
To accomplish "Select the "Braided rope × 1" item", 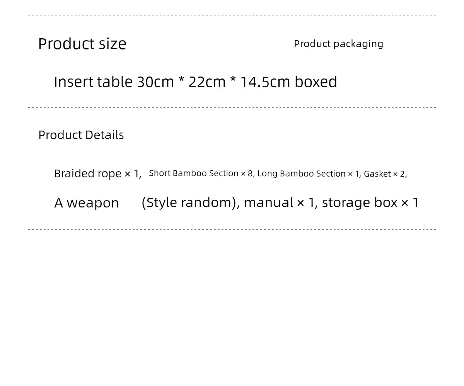I will 97,173.
